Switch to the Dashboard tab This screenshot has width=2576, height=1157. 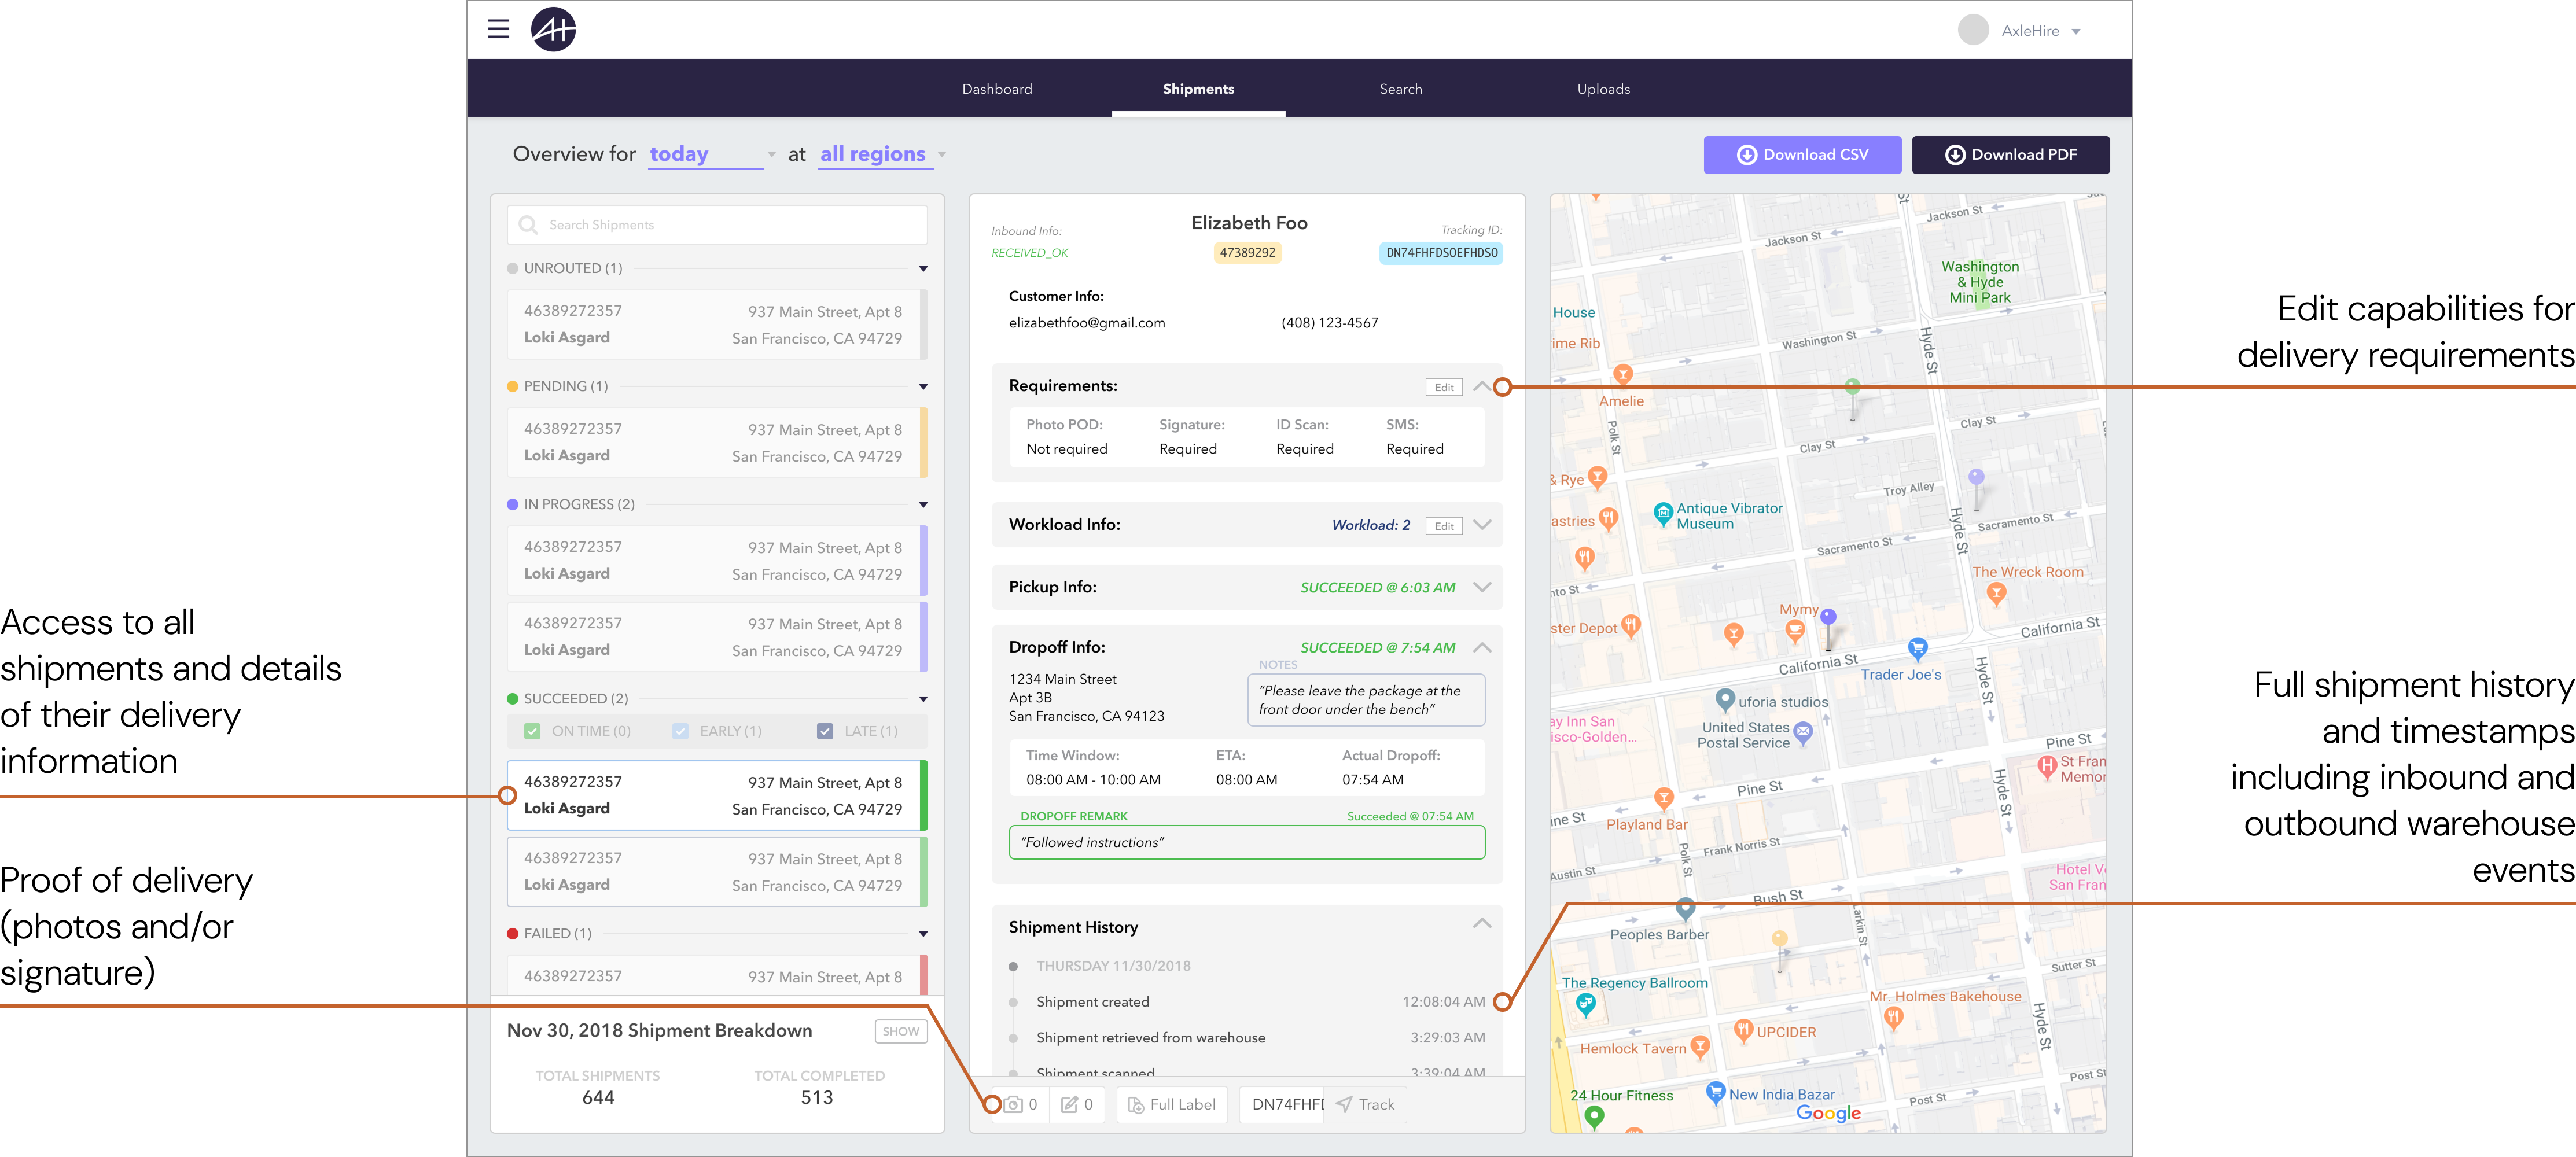[x=997, y=88]
